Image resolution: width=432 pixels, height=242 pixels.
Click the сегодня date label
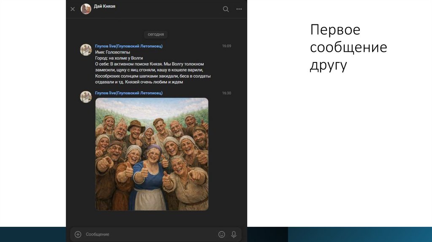156,35
